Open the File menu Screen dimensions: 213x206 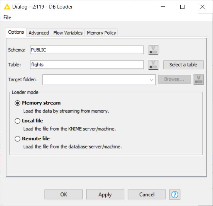tap(7, 17)
